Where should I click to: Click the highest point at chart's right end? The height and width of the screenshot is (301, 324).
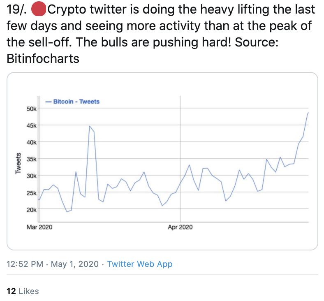click(308, 113)
